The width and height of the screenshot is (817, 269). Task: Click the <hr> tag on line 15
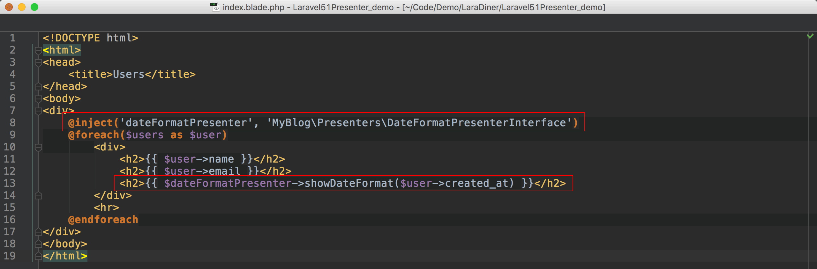(x=106, y=207)
